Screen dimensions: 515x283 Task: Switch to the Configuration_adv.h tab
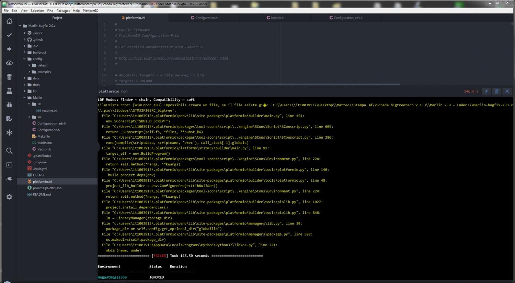click(x=347, y=18)
